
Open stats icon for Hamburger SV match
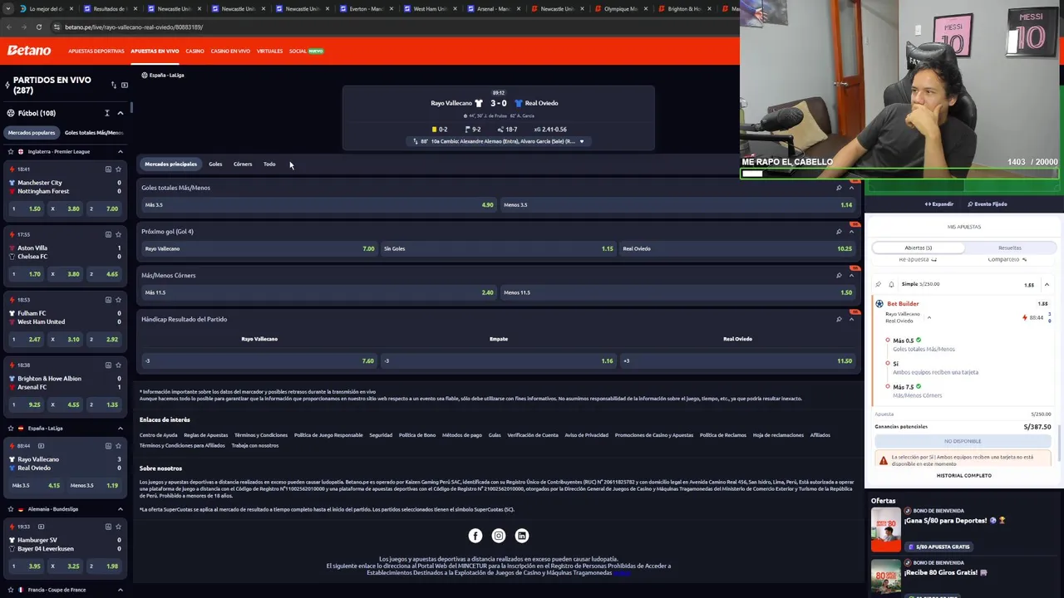108,527
